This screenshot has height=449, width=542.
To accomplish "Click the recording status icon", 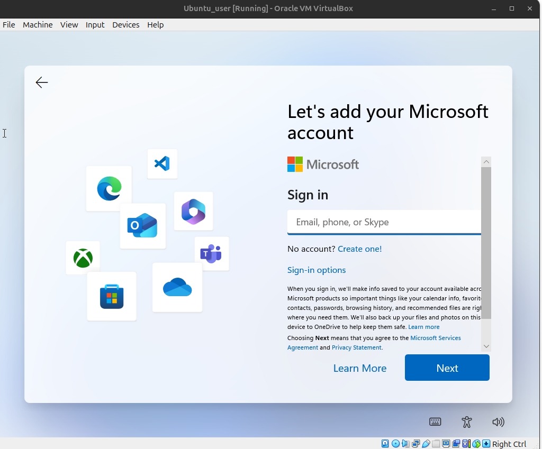I will point(456,444).
